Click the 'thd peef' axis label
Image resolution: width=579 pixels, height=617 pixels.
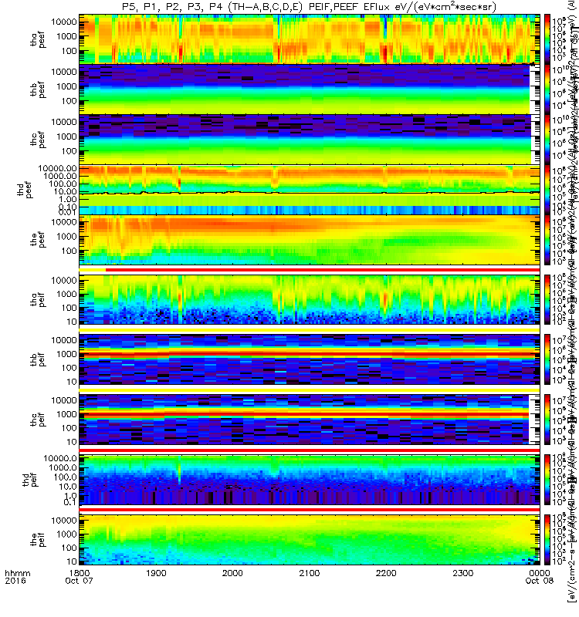[25, 190]
